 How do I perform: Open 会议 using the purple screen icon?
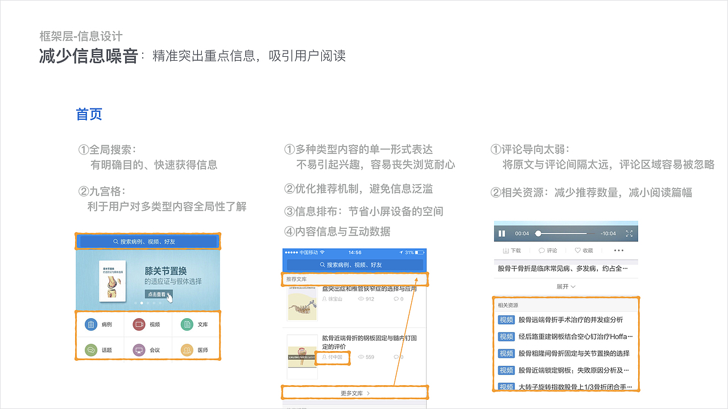pos(138,349)
